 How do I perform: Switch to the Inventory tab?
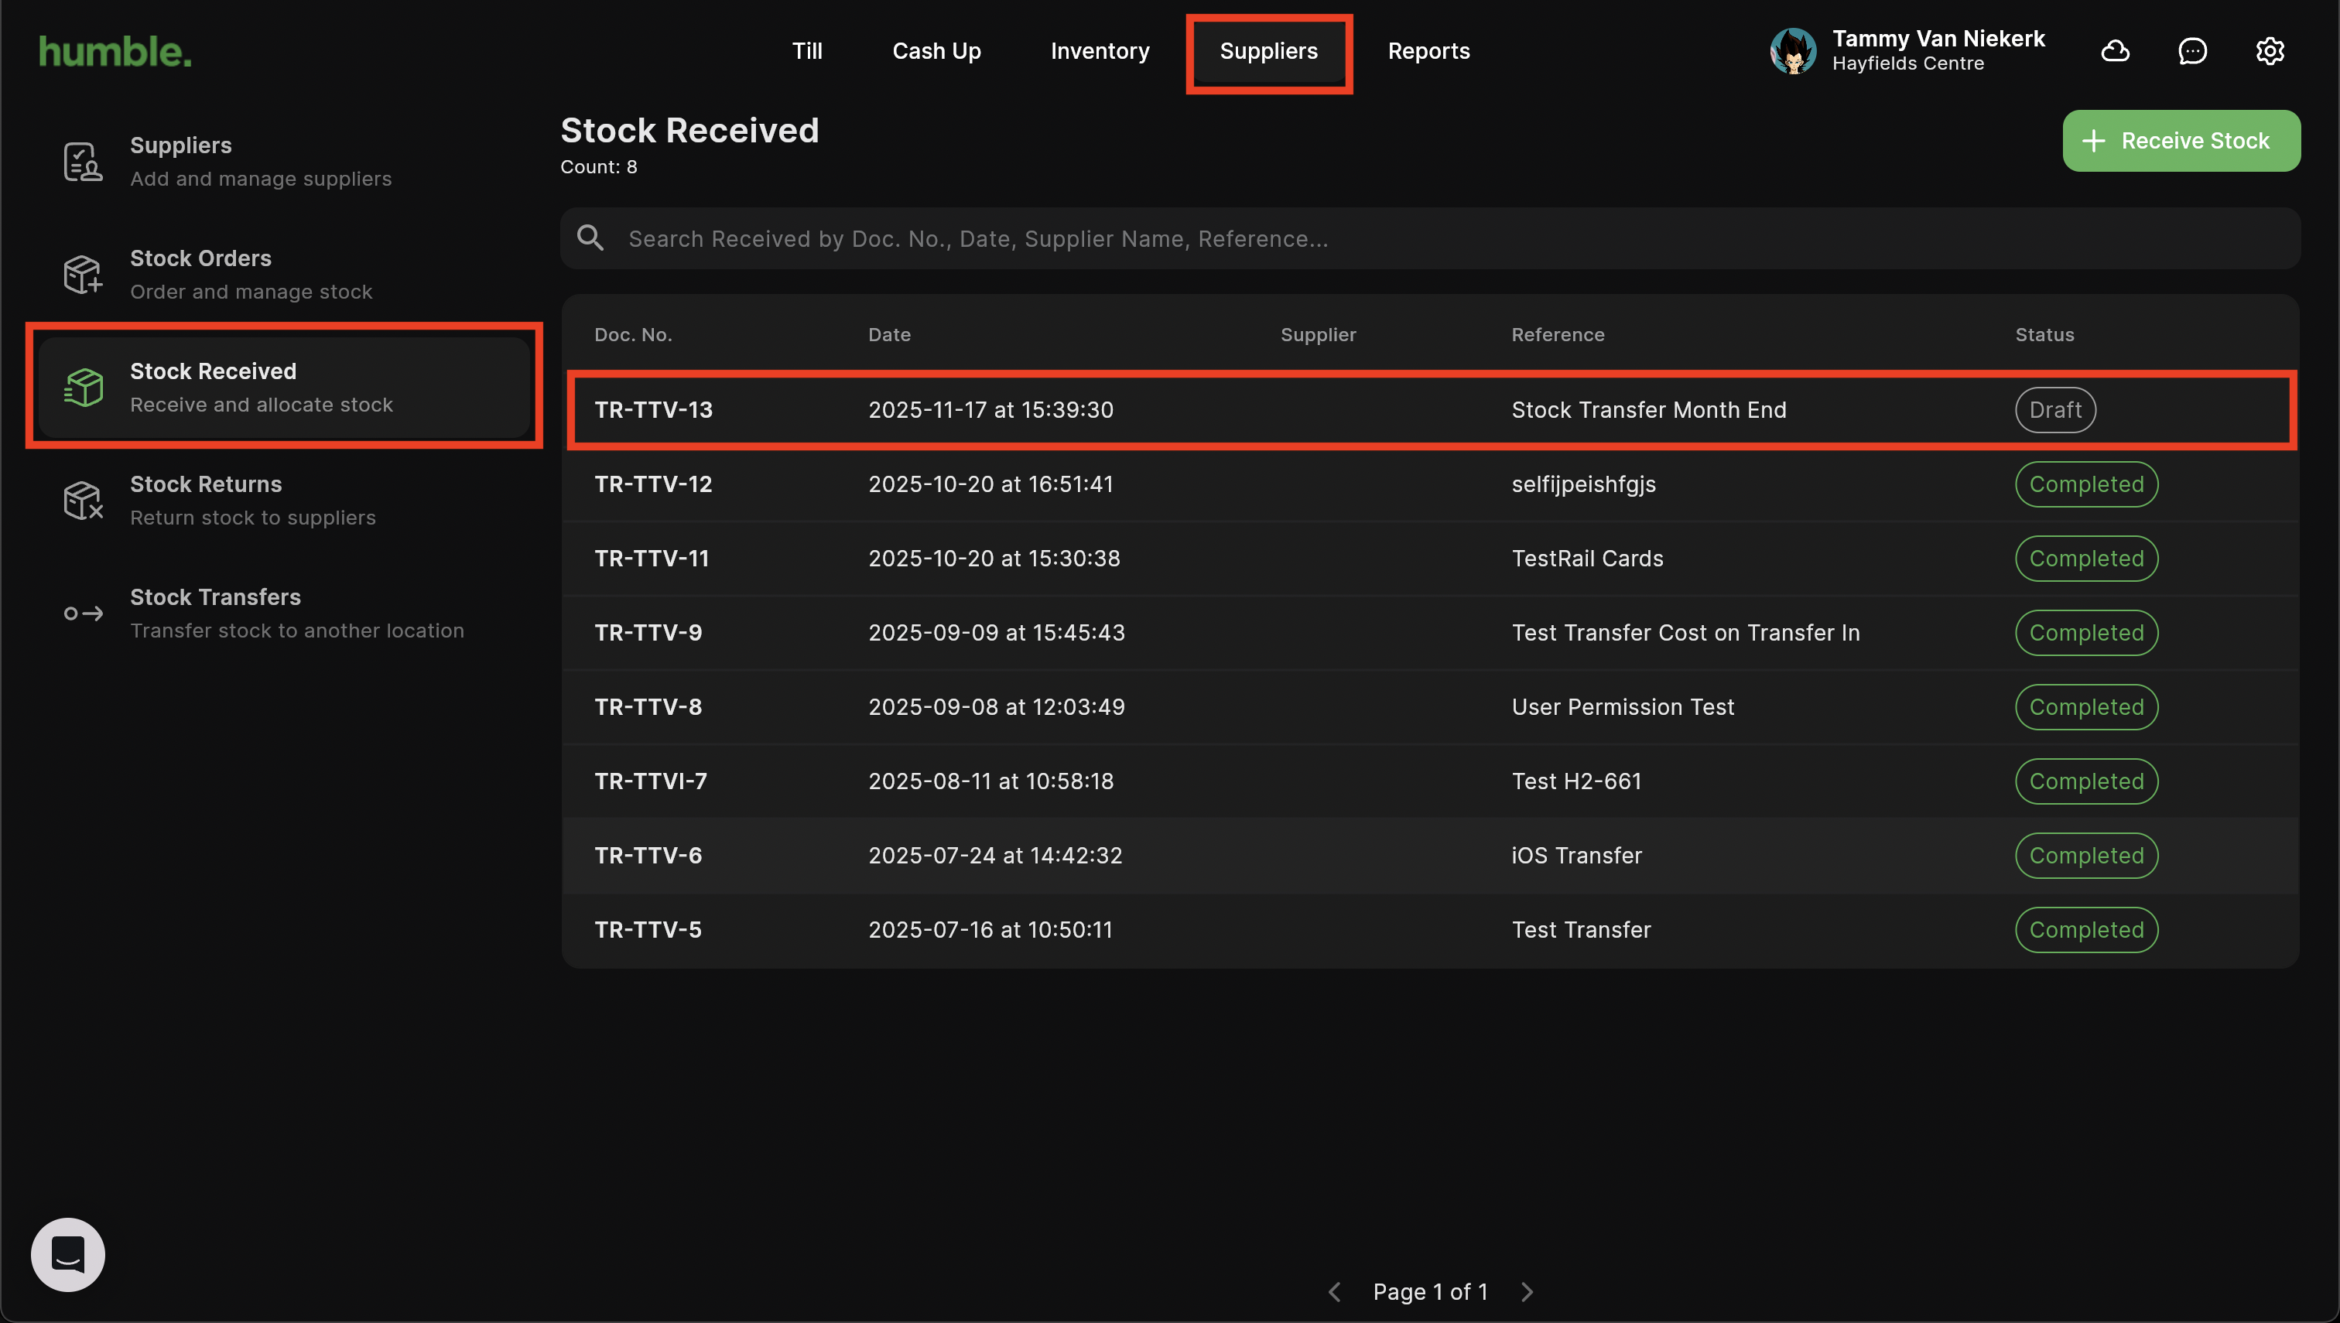(x=1100, y=51)
